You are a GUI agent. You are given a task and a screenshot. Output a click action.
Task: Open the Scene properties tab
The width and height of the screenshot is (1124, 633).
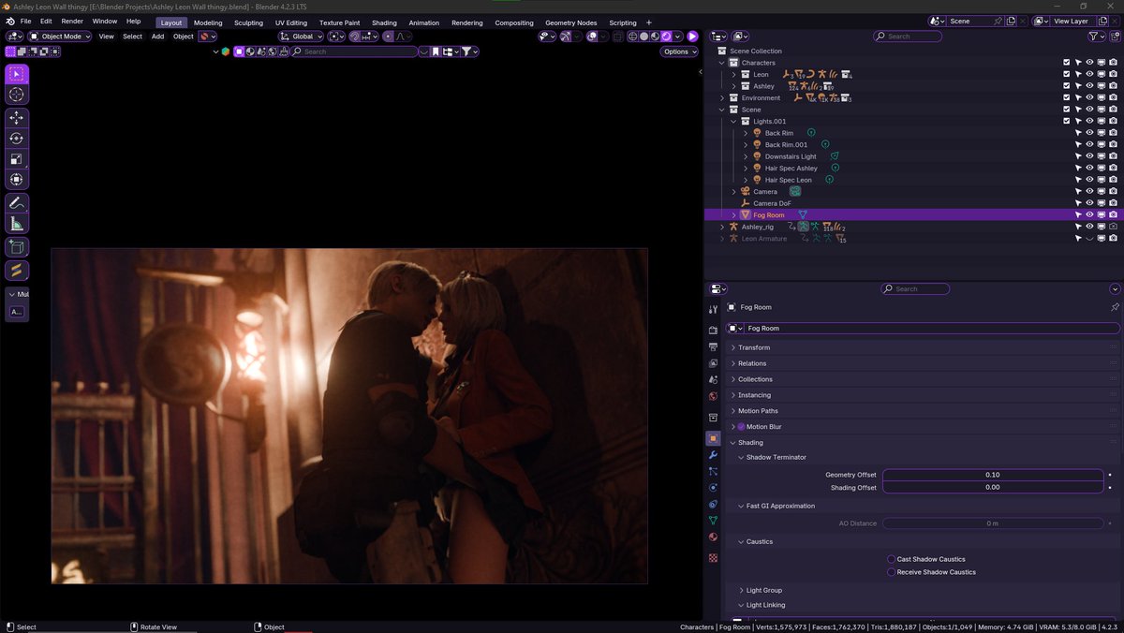click(x=713, y=379)
